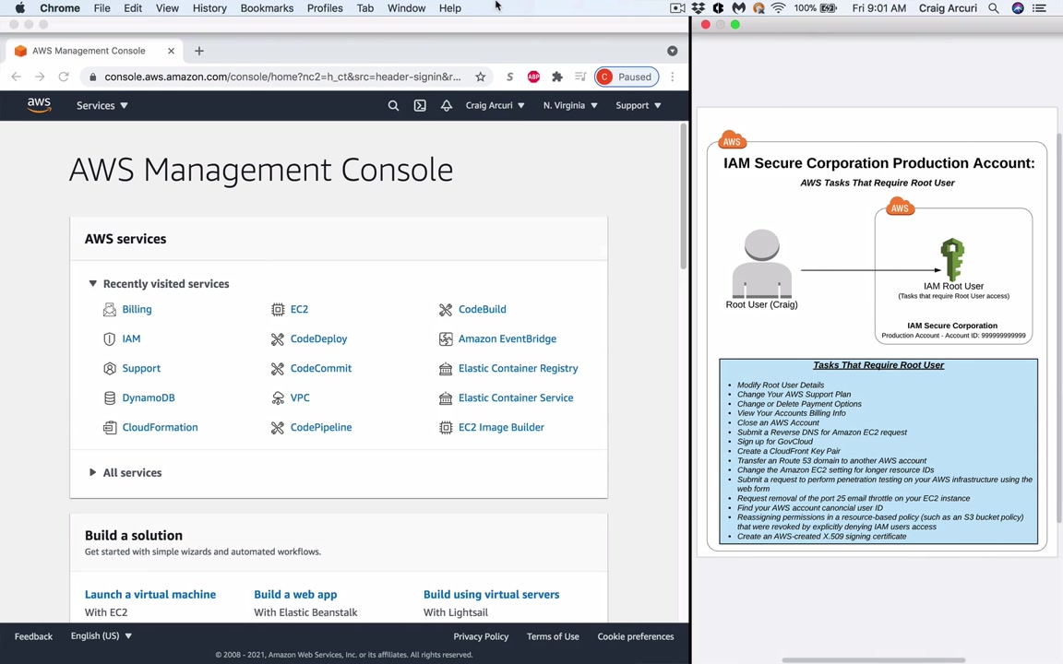Open the Services dropdown menu

coord(102,105)
